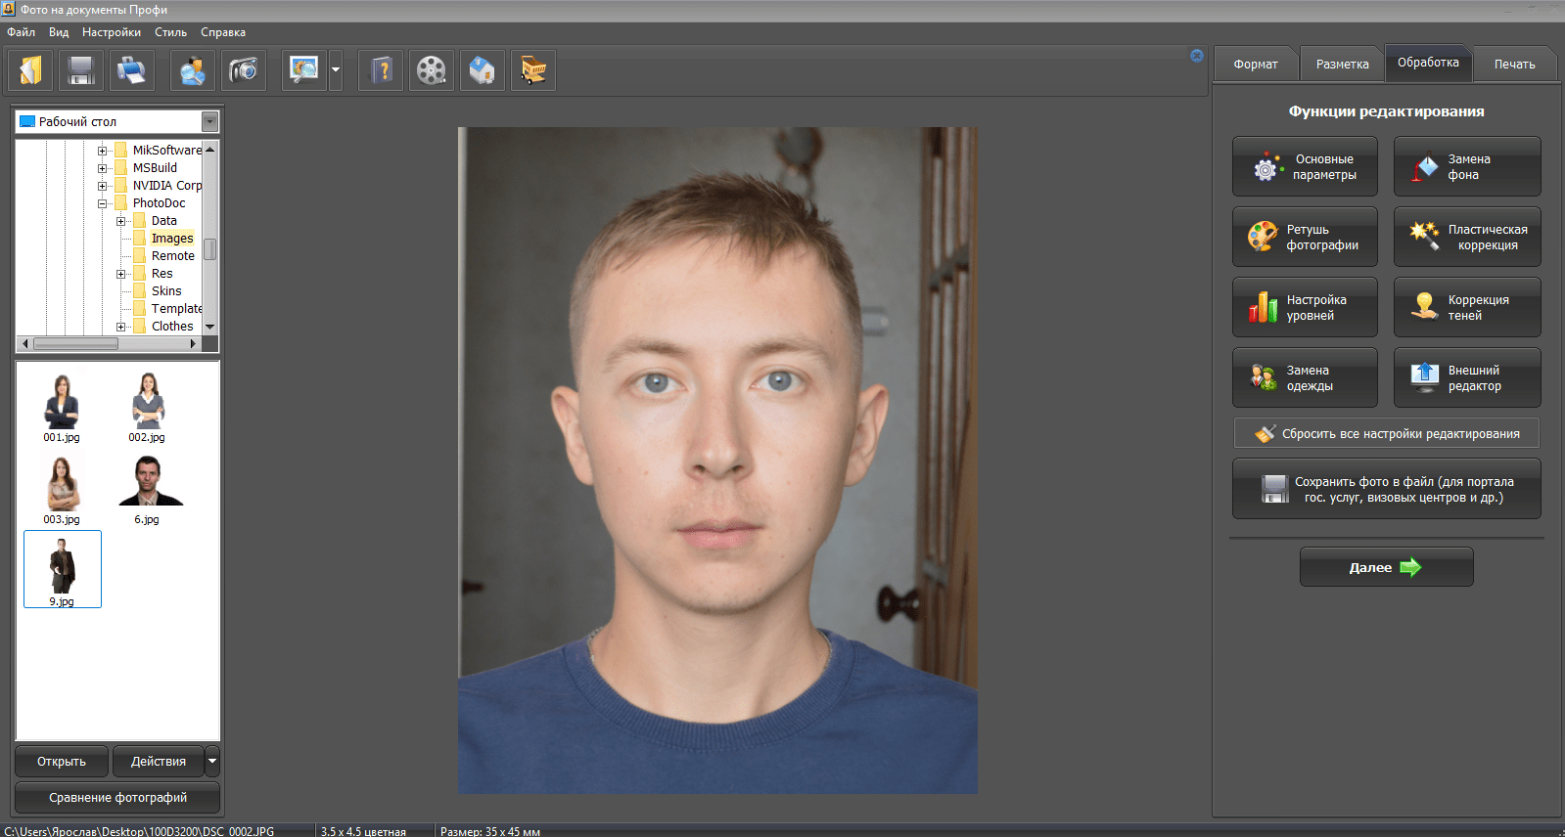Click the Действия button
Image resolution: width=1565 pixels, height=837 pixels.
(x=159, y=761)
